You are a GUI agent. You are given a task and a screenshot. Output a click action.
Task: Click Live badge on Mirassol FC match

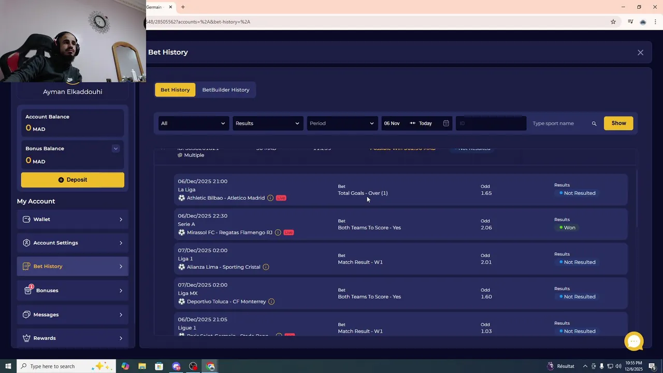tap(289, 233)
